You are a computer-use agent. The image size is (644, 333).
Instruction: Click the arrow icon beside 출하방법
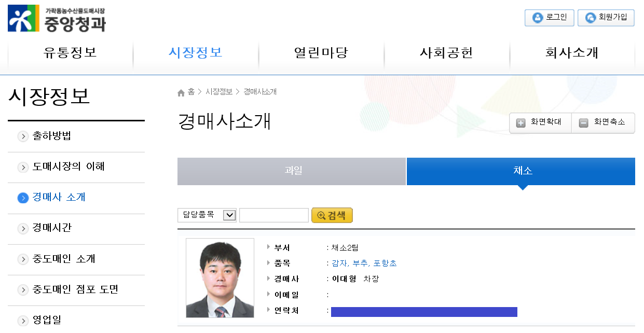23,136
